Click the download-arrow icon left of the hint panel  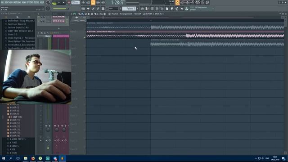187,9
